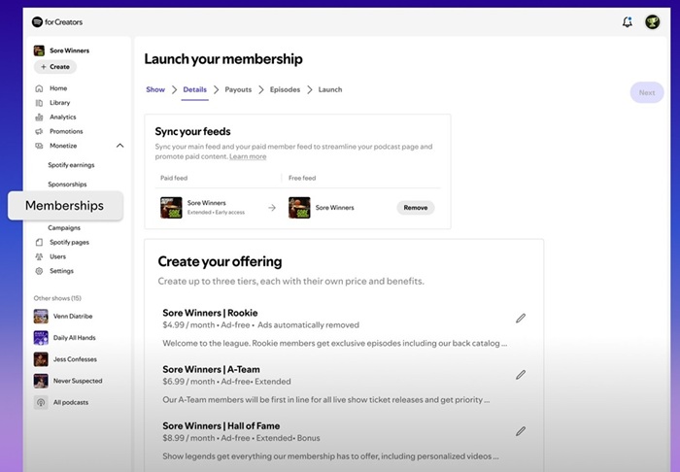Click the Spotify for Creators logo
The width and height of the screenshot is (680, 472).
pyautogui.click(x=56, y=21)
